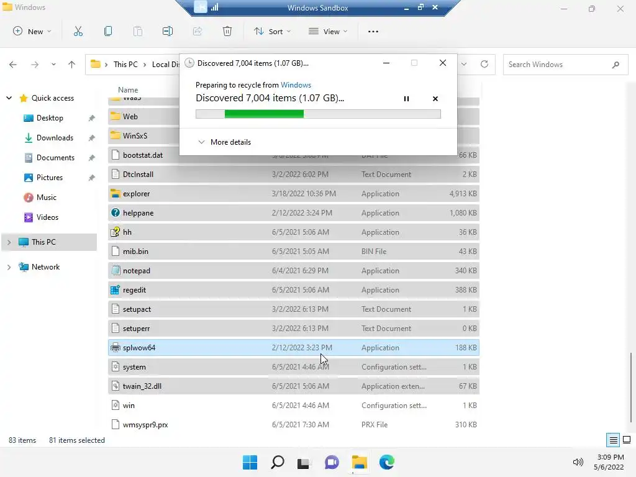Open Windows Start menu
Viewport: 636px width, 477px height.
click(x=250, y=462)
